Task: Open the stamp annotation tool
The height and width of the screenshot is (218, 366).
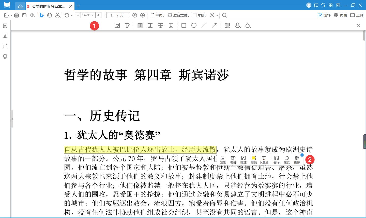Action: point(237,25)
